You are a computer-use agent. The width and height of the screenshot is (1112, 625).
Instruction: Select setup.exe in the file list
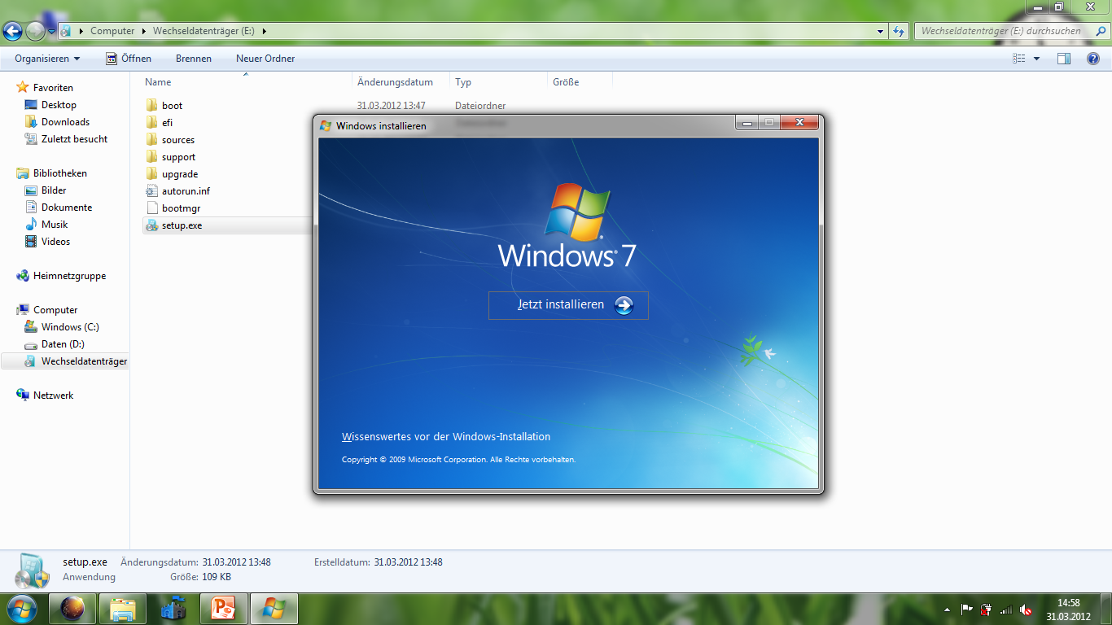(x=173, y=225)
